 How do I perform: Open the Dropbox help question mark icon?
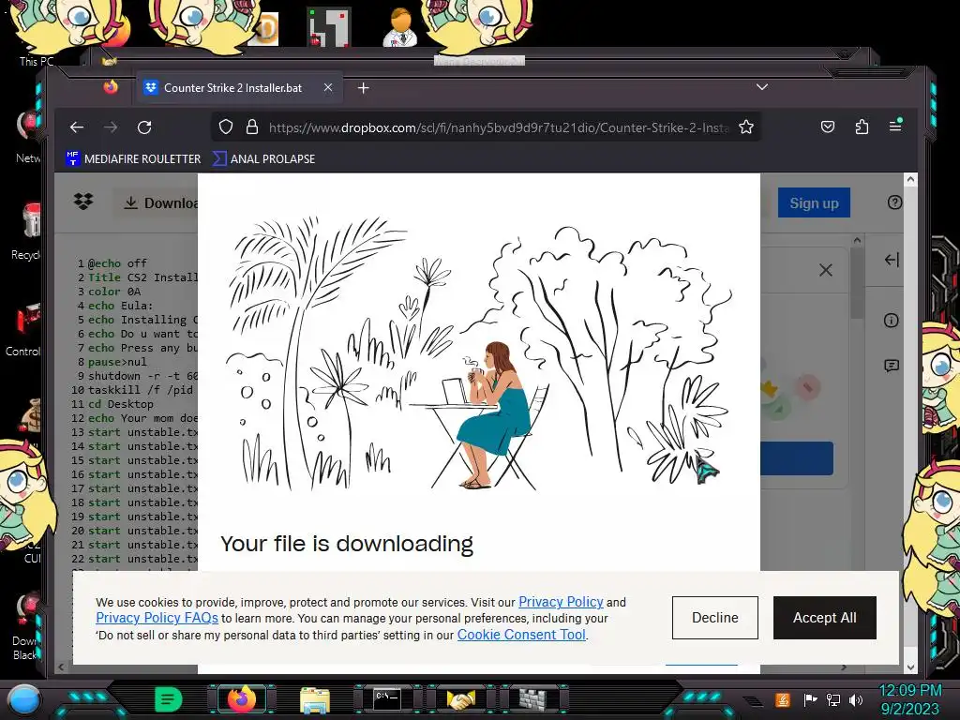coord(894,202)
